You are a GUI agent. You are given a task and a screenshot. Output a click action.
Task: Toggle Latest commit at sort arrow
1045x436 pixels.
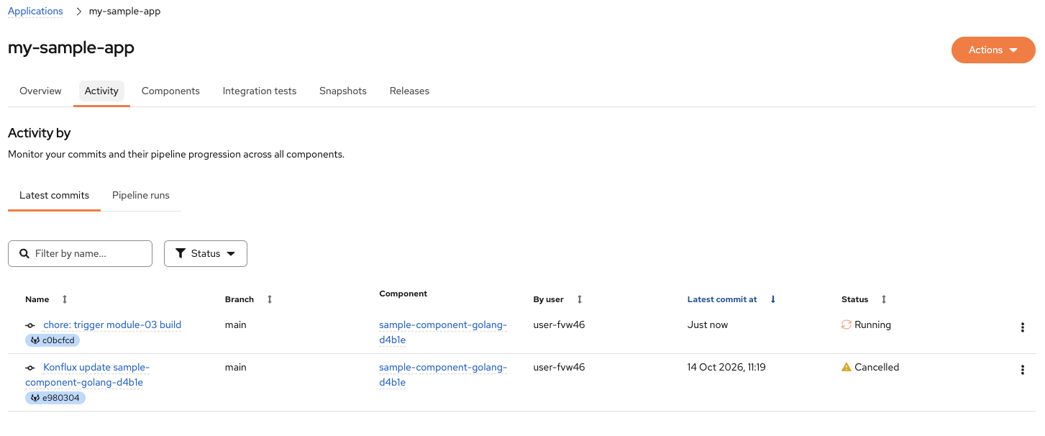(x=773, y=299)
